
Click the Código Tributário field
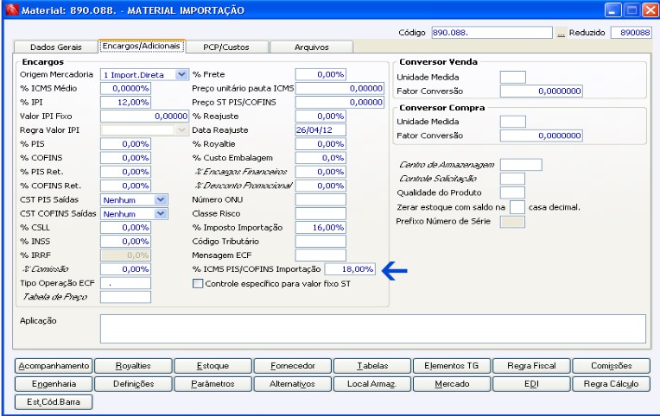(320, 242)
